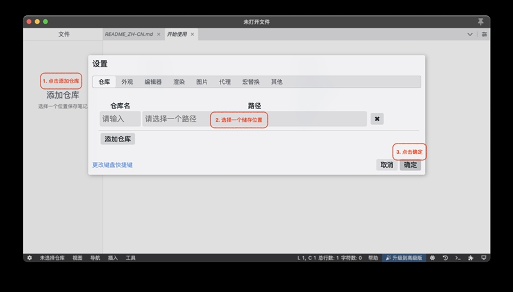Switch to README_ZH-CN.md tab
Image resolution: width=513 pixels, height=292 pixels.
(129, 35)
